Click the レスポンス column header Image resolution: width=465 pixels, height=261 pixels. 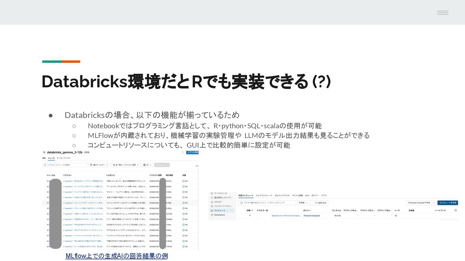(110, 175)
